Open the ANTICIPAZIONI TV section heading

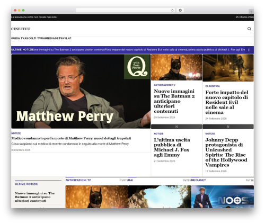tap(78, 180)
